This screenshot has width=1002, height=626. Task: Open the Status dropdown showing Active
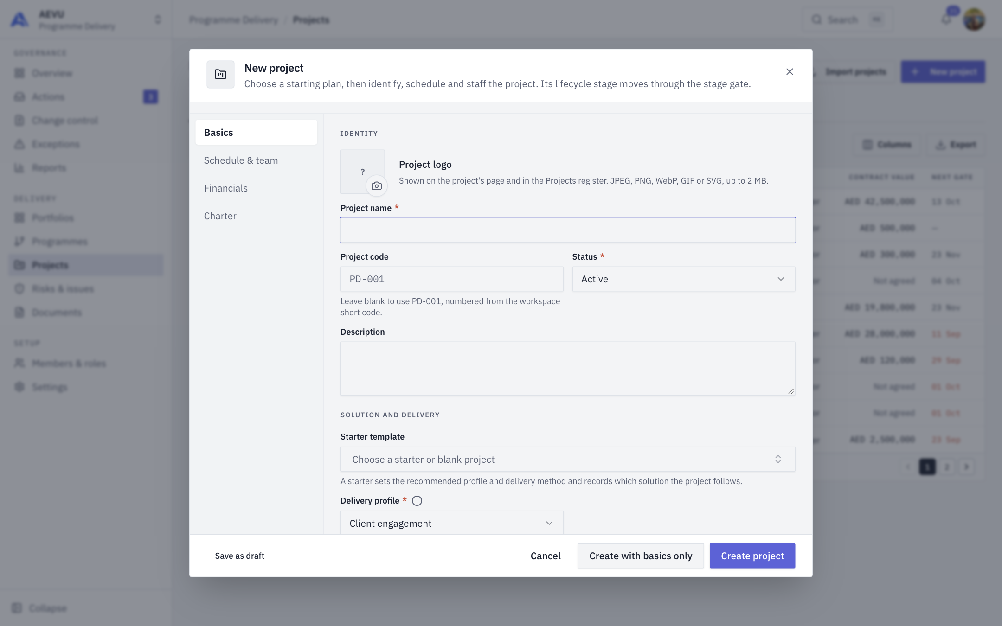point(684,279)
